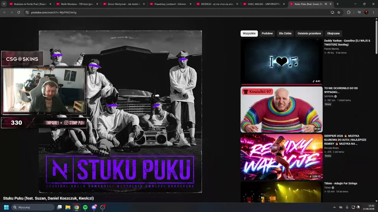Switch to the Prawdziwy Lombard tab
378x212 pixels.
point(171,4)
